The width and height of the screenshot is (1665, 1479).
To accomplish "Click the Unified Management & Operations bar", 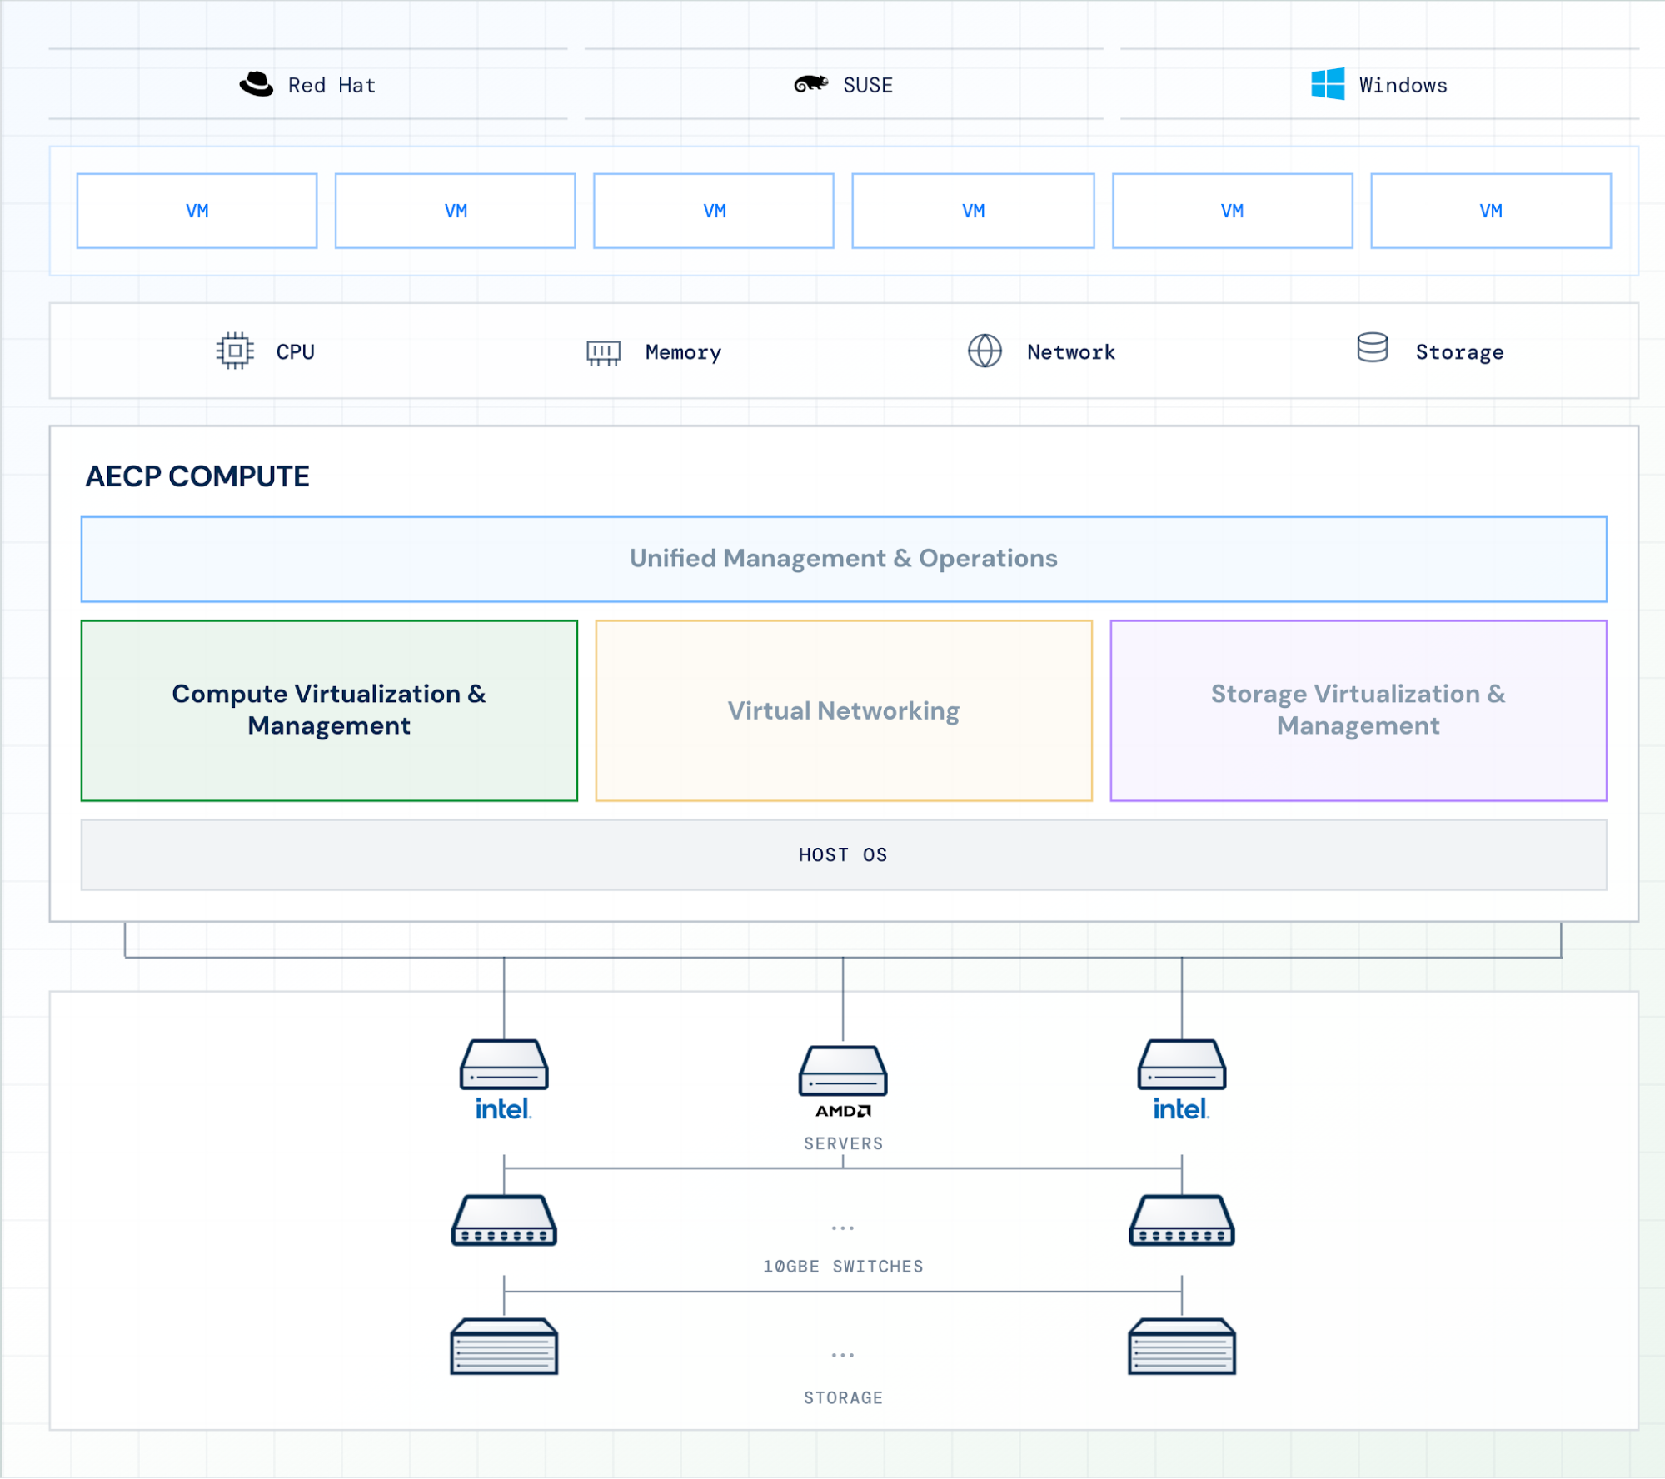I will click(x=844, y=559).
